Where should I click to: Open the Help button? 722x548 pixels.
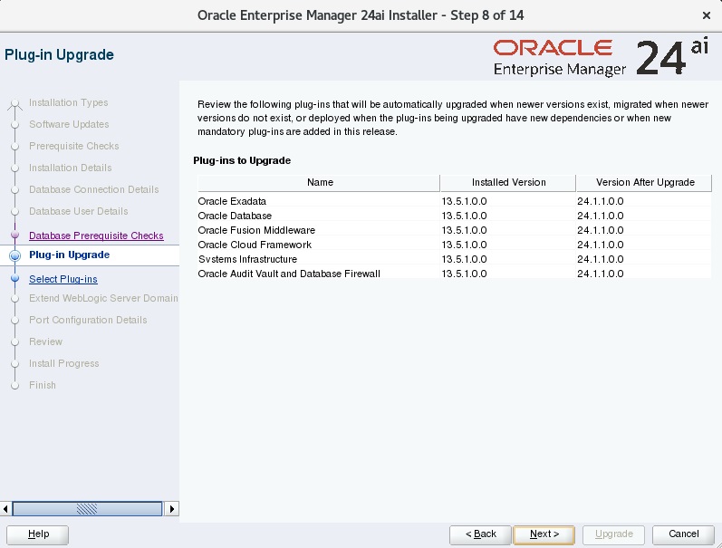(38, 534)
